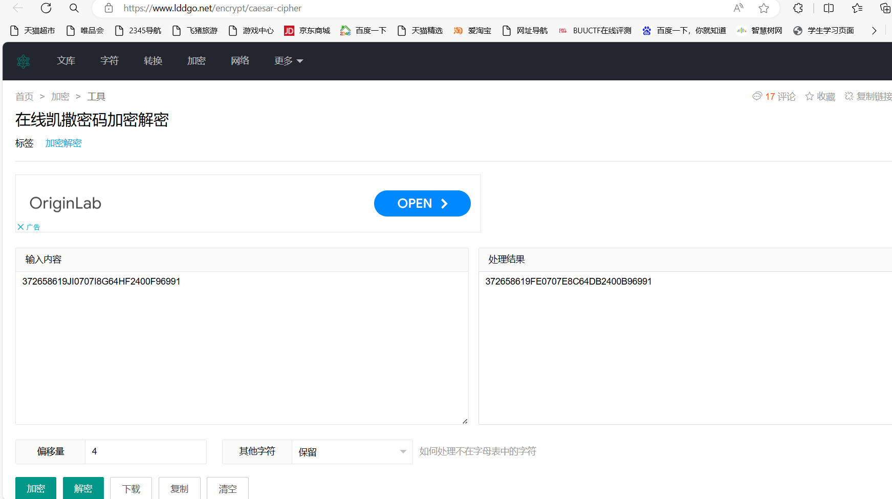Open 字符 nav menu
Viewport: 892px width, 499px height.
pyautogui.click(x=110, y=61)
